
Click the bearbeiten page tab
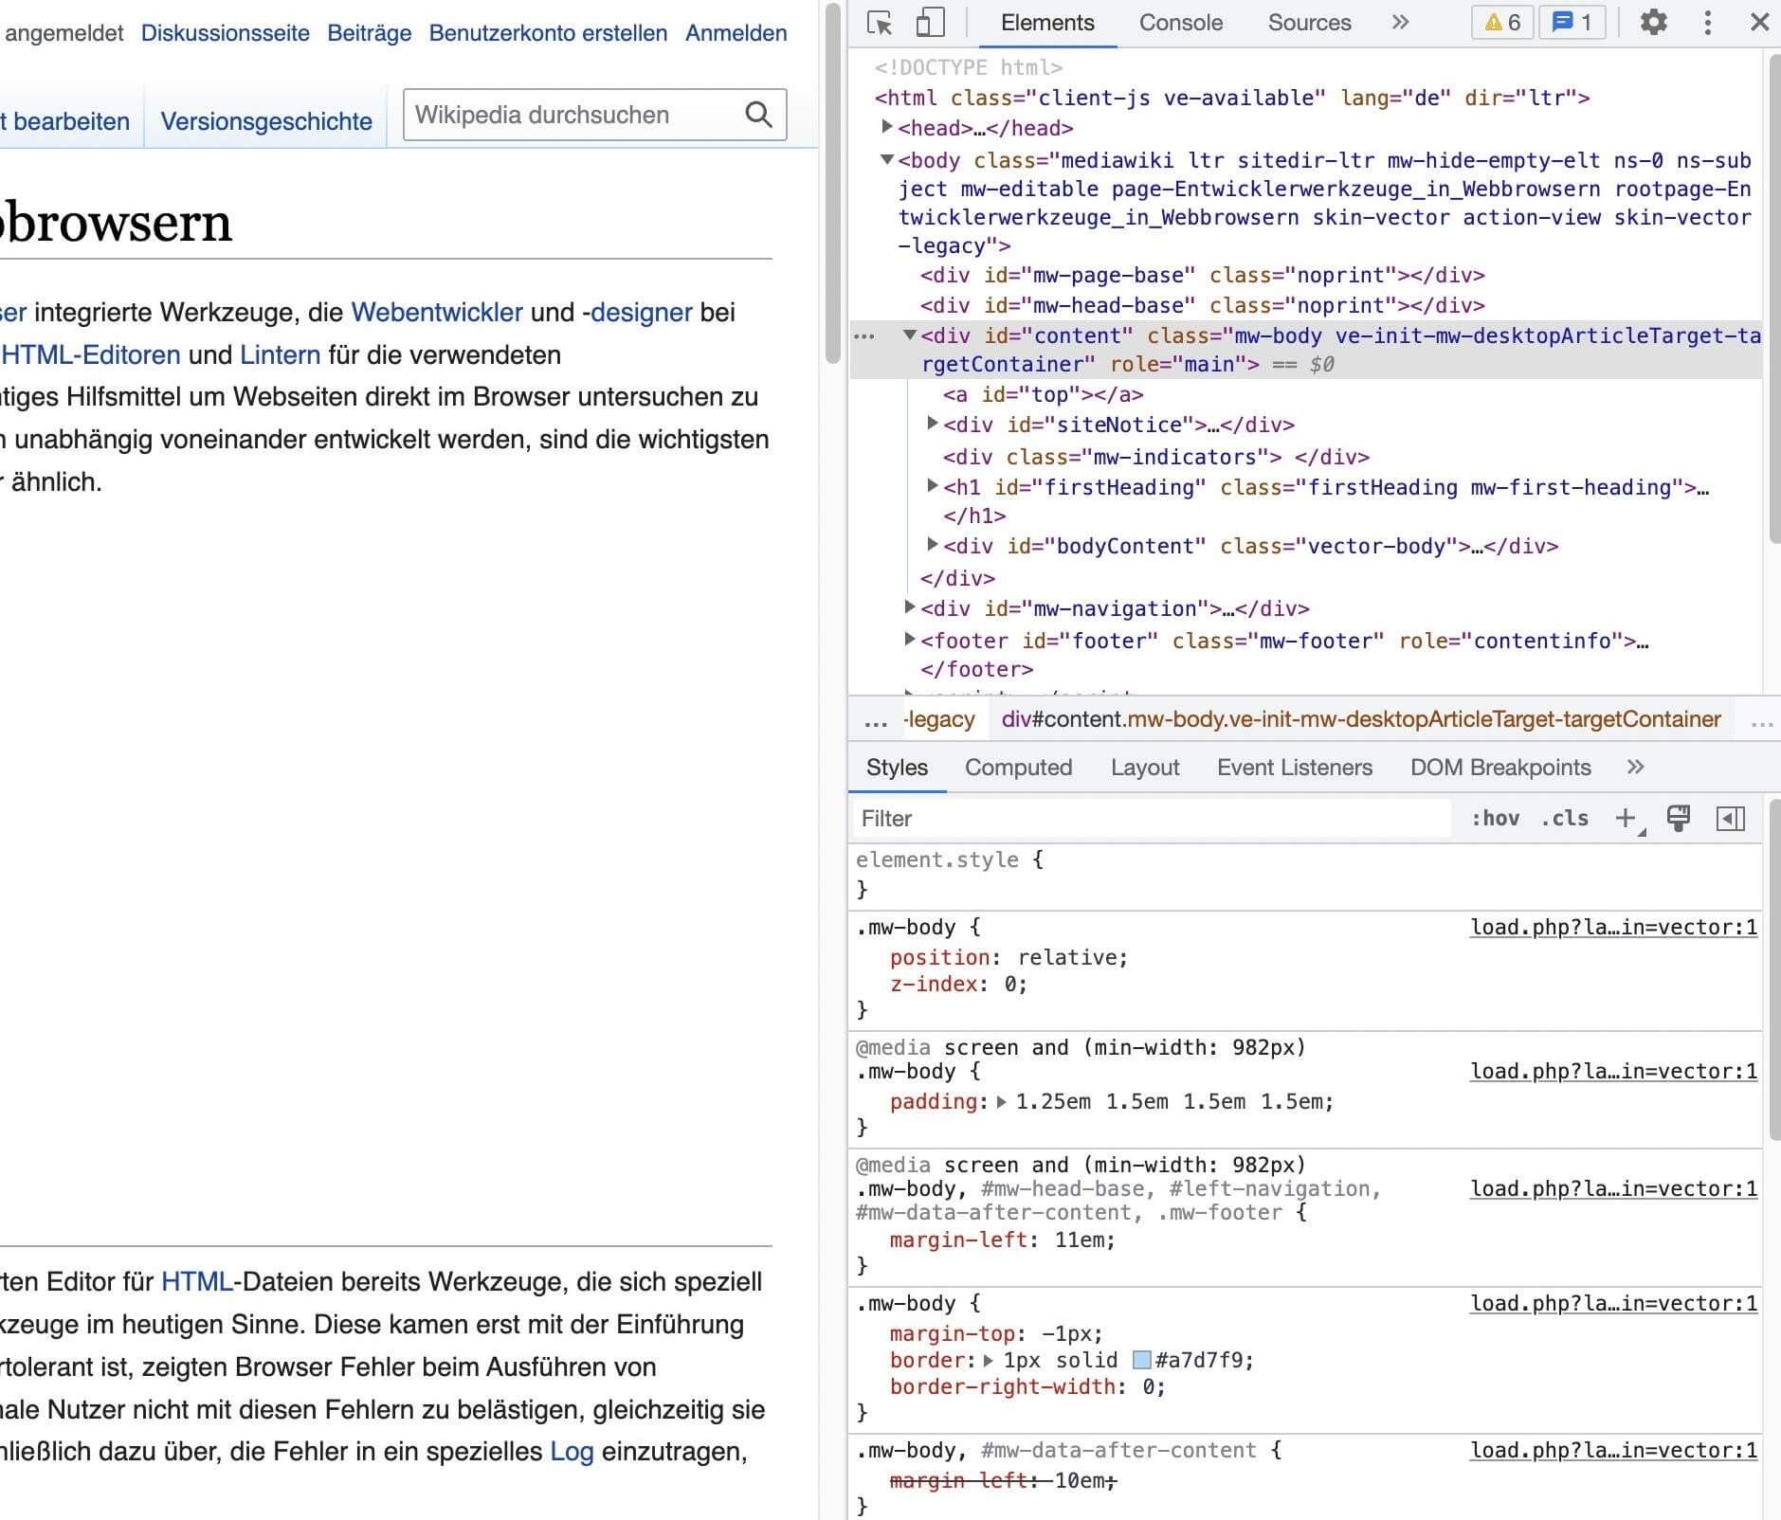tap(64, 121)
